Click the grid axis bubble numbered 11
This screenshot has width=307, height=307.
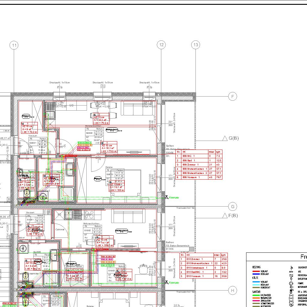(x=14, y=46)
